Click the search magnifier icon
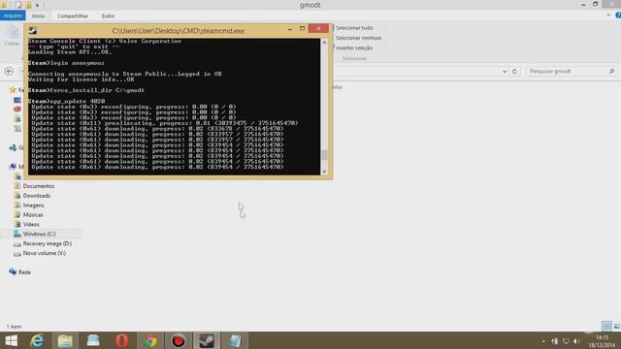Screen dimensions: 621x349 pos(611,71)
